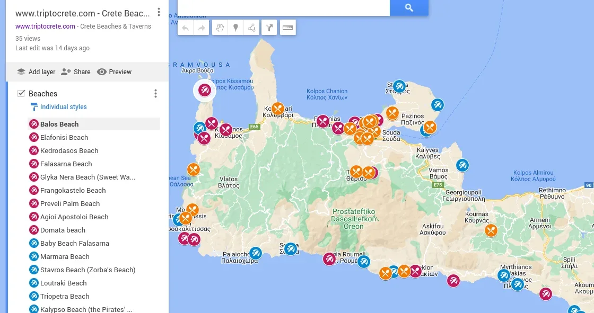Select Falasarna Beach in the list

[94, 164]
